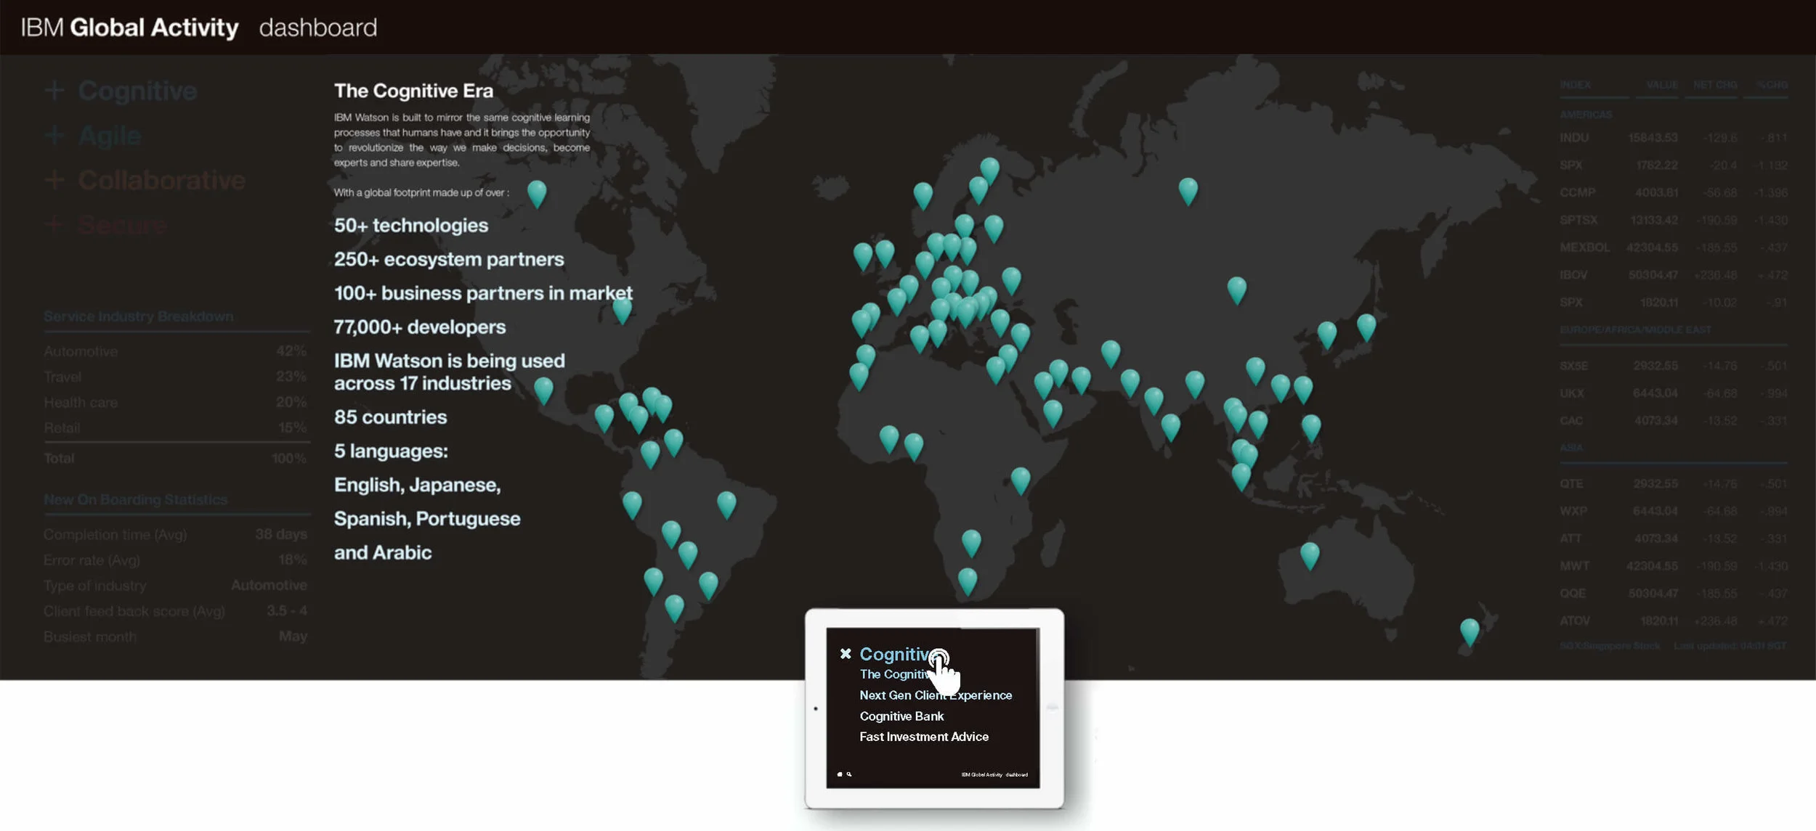Click the map pin over Japan

click(1366, 325)
